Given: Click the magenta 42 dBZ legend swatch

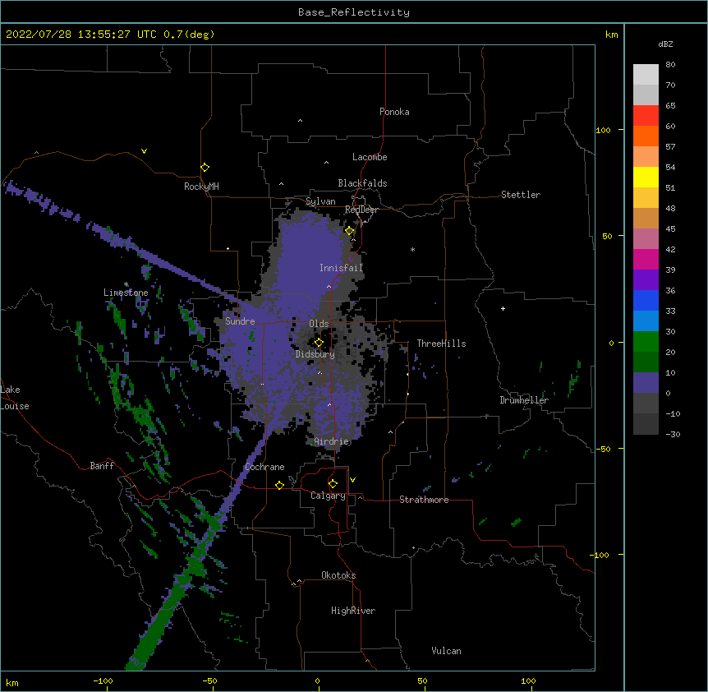Looking at the screenshot, I should (646, 259).
